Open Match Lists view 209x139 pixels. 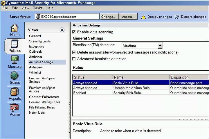[x=37, y=113]
